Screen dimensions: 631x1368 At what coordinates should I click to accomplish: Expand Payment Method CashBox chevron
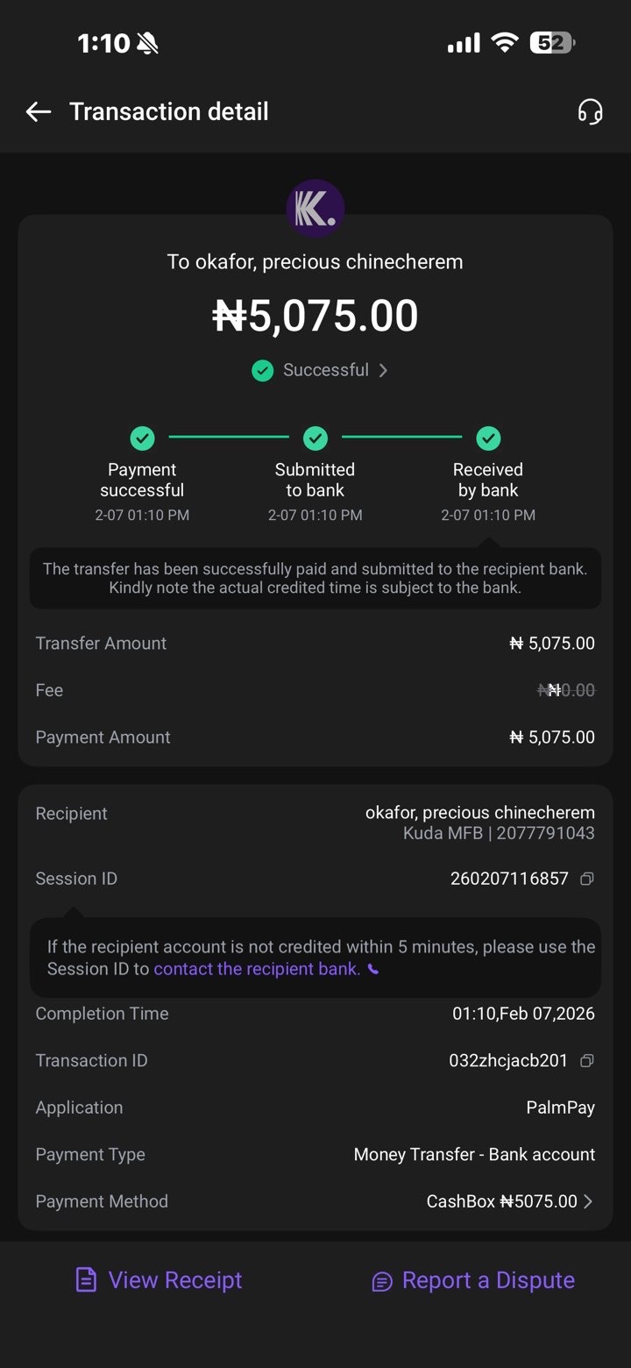[588, 1201]
